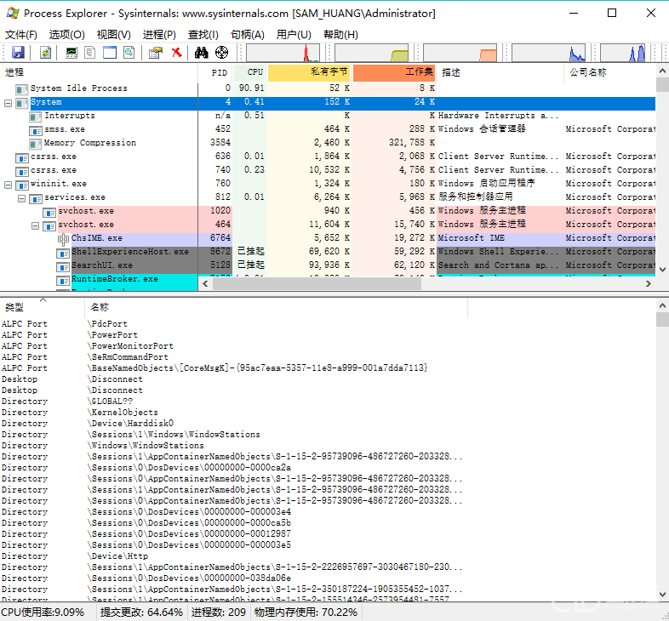Viewport: 669px width, 621px height.
Task: Click the Process Explorer title bar app icon
Action: [13, 14]
